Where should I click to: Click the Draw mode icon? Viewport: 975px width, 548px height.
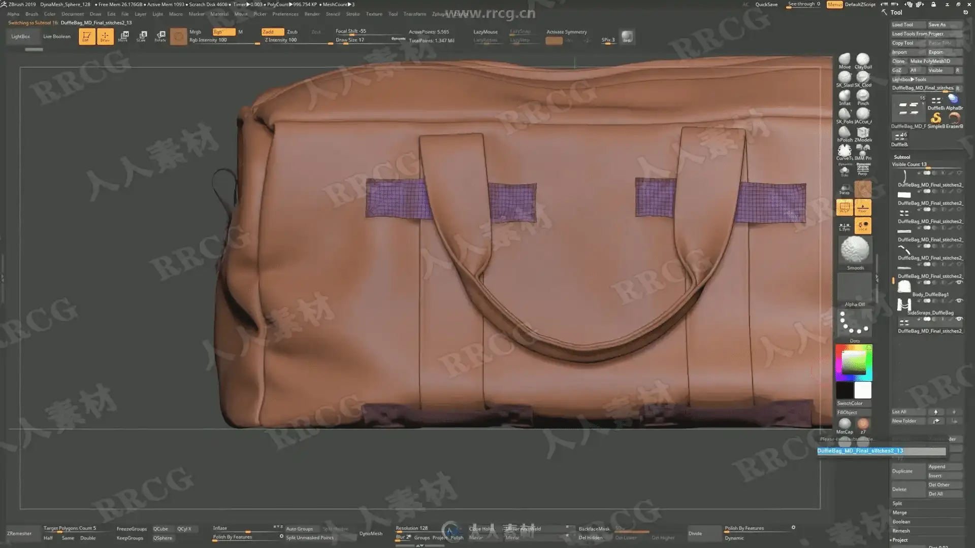[105, 37]
